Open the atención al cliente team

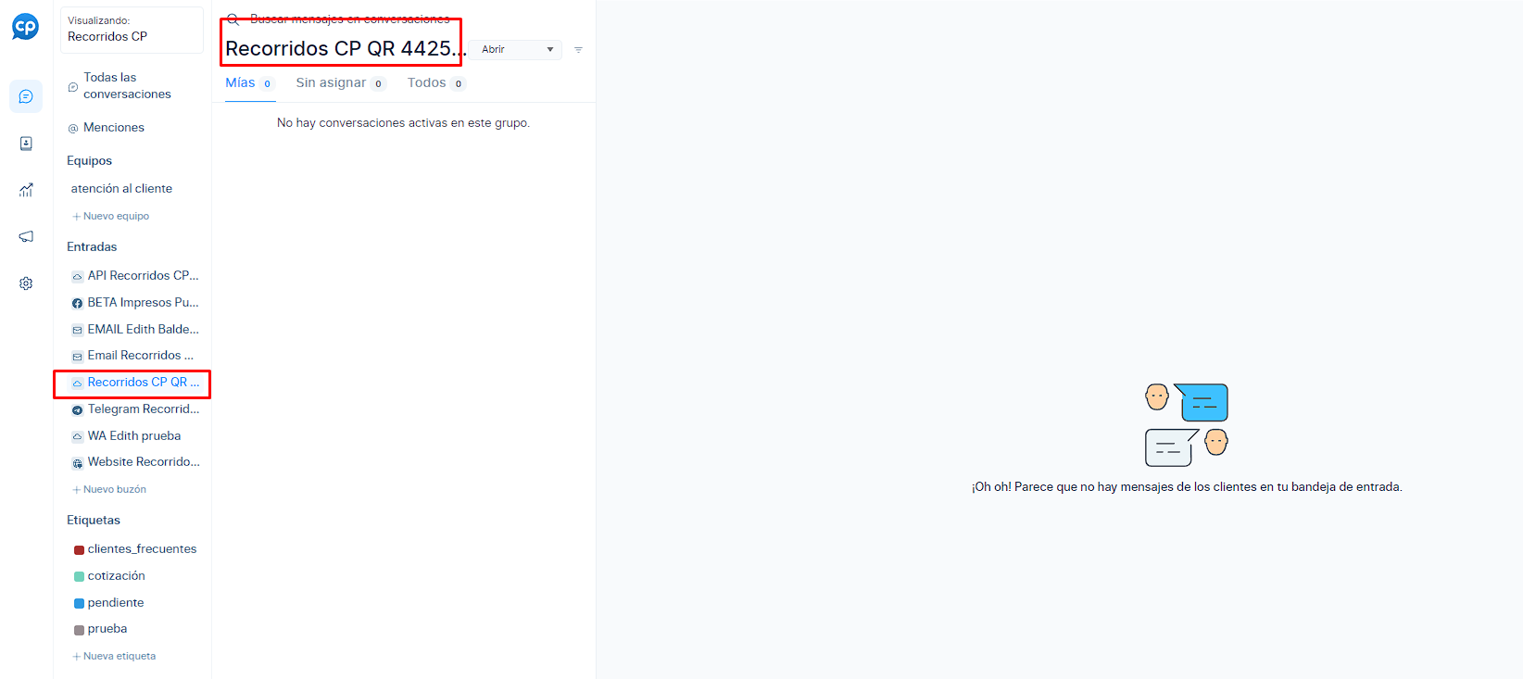(x=121, y=189)
